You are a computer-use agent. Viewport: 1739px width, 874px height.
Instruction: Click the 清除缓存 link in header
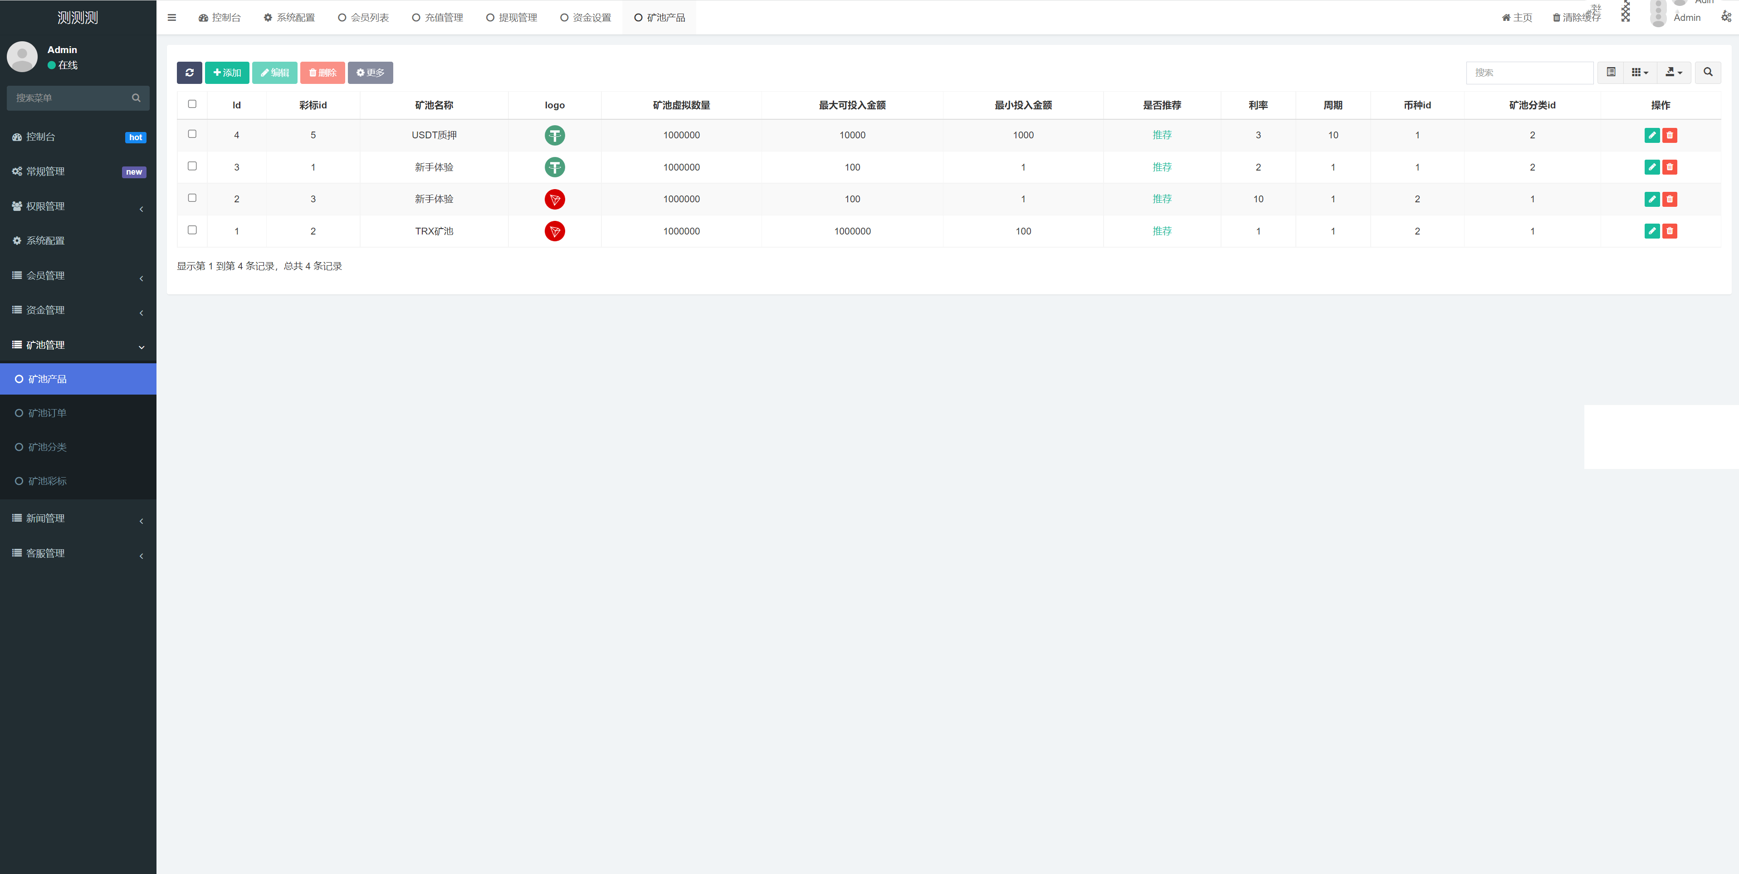(1576, 18)
